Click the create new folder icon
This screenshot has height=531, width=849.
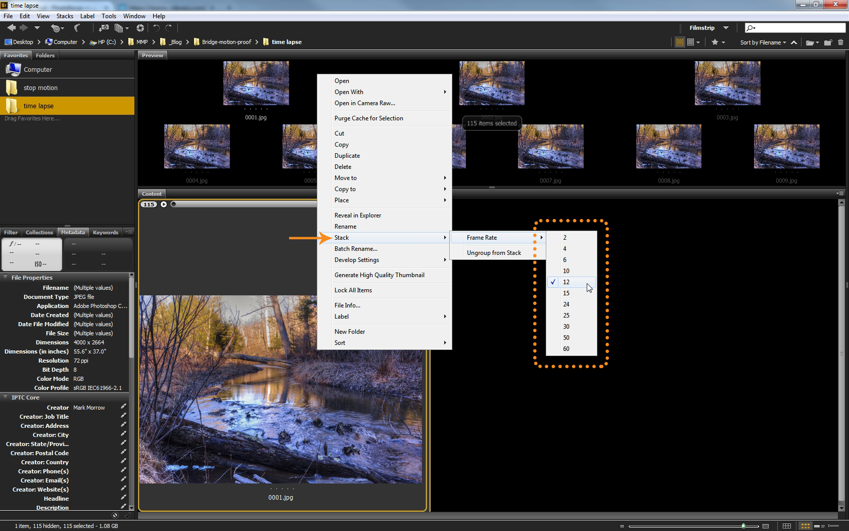tap(828, 42)
